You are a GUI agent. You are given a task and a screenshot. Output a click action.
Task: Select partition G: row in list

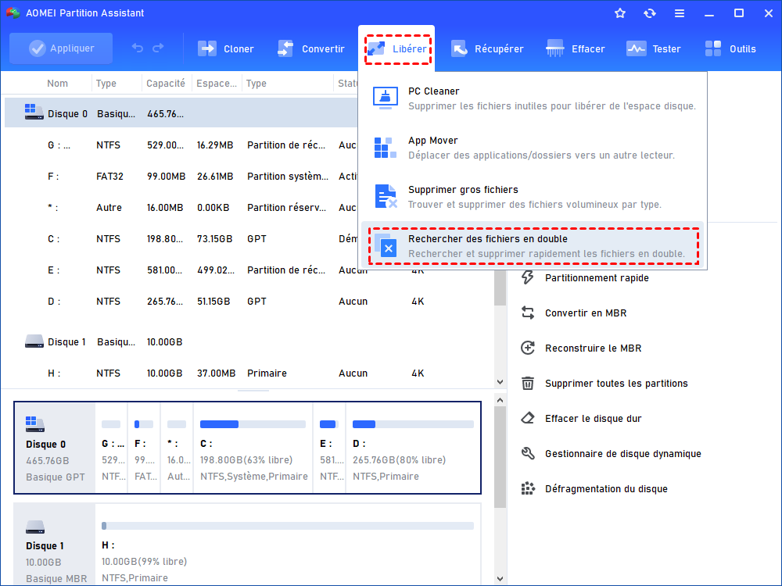click(181, 145)
